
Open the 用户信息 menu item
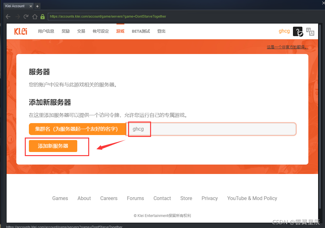coord(46,31)
